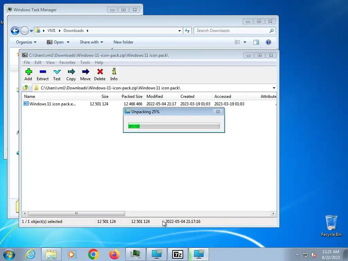The height and width of the screenshot is (261, 348).
Task: Expand the view options dropdown arrow
Action: coord(245,42)
